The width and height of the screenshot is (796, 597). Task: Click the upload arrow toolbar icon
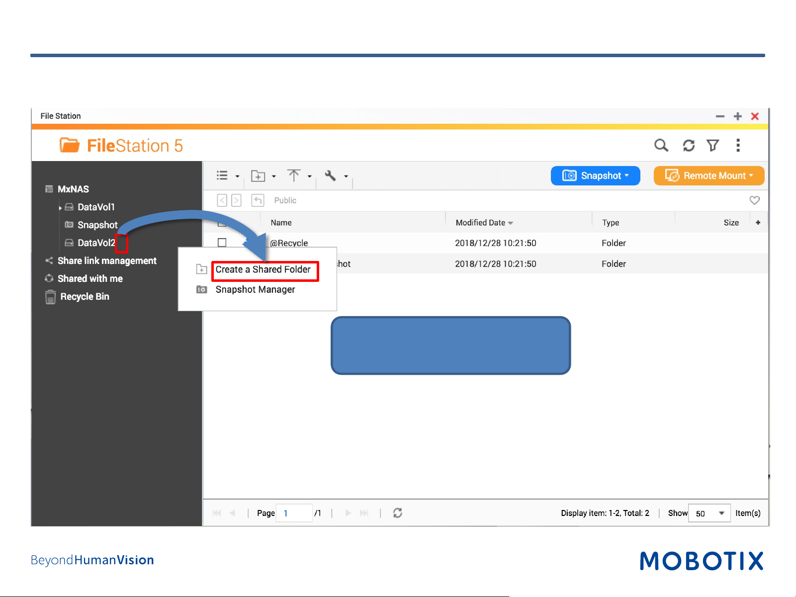(x=294, y=175)
